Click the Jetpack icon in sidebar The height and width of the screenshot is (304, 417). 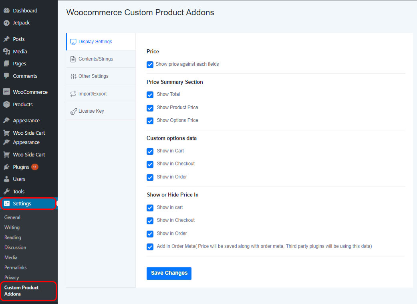click(x=7, y=23)
